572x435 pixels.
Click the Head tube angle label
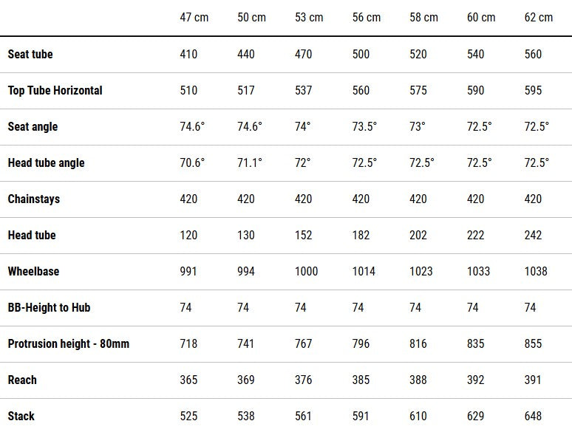click(x=47, y=162)
